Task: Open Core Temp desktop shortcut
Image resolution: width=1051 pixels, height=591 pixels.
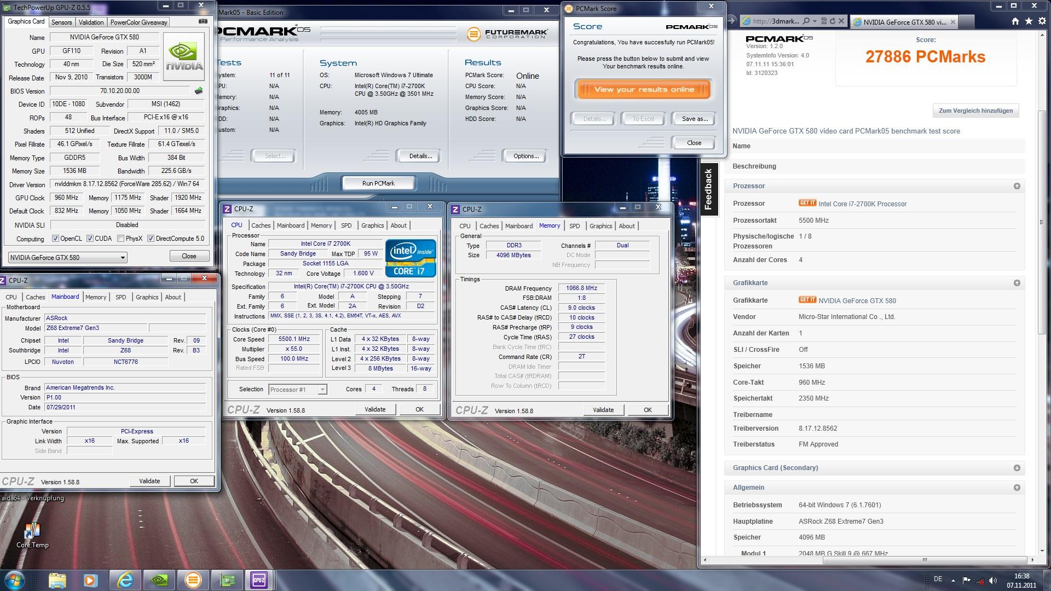Action: click(x=32, y=535)
